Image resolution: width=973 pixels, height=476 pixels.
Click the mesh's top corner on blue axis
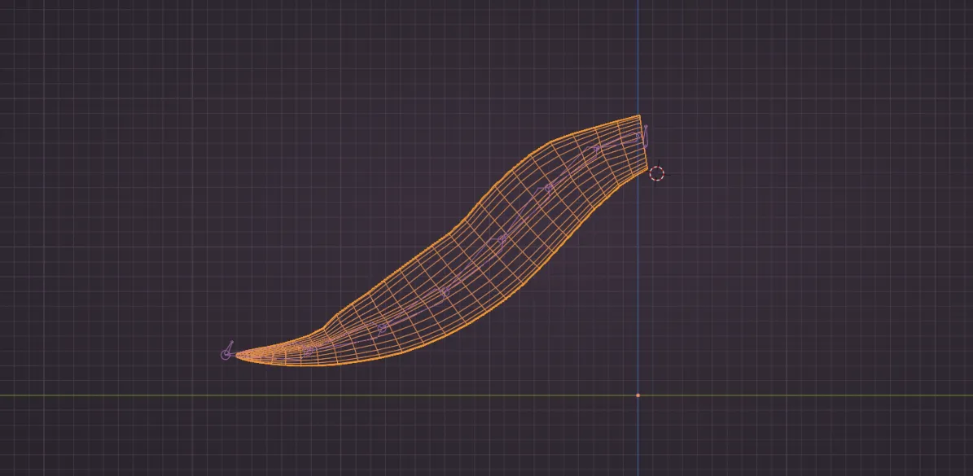[x=638, y=116]
